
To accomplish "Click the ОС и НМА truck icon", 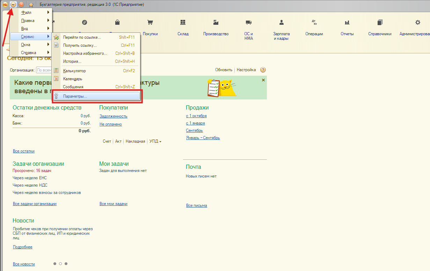I will (x=248, y=23).
